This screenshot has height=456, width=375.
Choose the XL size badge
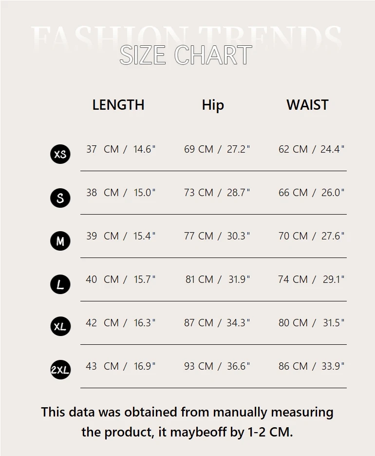(60, 327)
